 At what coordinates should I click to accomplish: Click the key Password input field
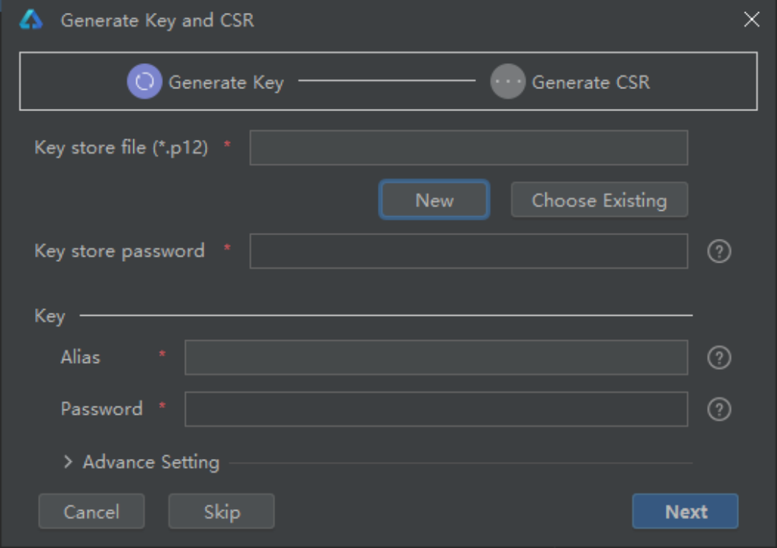point(436,409)
